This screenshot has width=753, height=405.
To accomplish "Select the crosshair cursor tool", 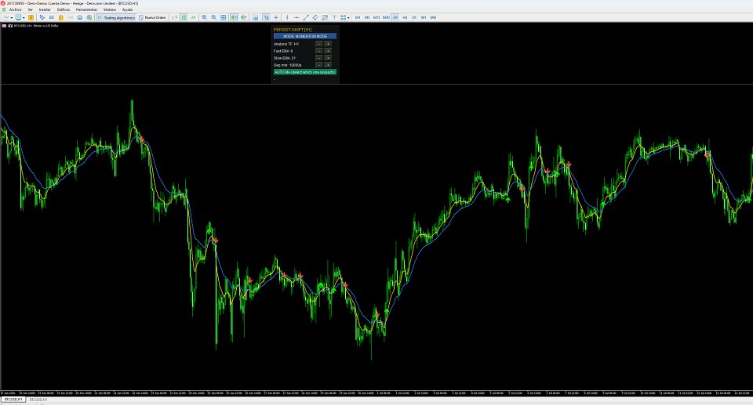I will click(275, 17).
